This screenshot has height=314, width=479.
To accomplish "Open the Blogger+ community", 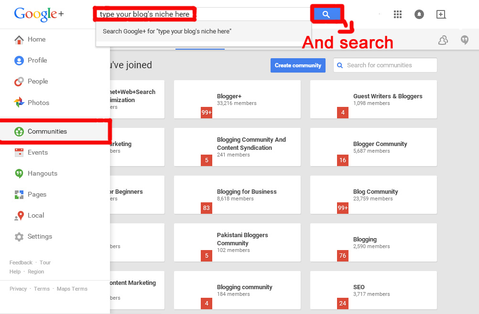I will (238, 99).
